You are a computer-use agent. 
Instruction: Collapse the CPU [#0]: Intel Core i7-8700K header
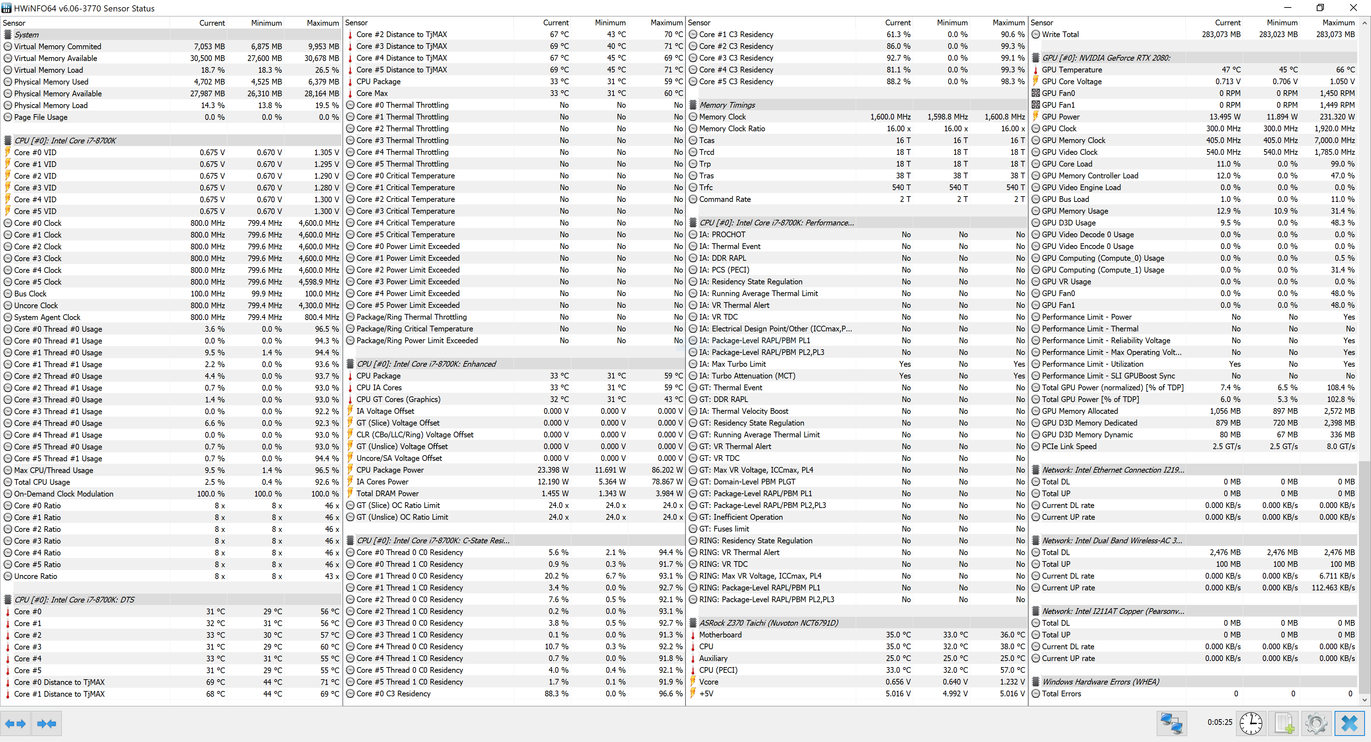point(65,141)
